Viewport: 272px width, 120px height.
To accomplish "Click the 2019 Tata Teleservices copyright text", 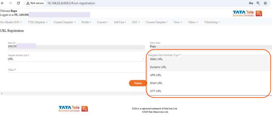I will [155, 112].
